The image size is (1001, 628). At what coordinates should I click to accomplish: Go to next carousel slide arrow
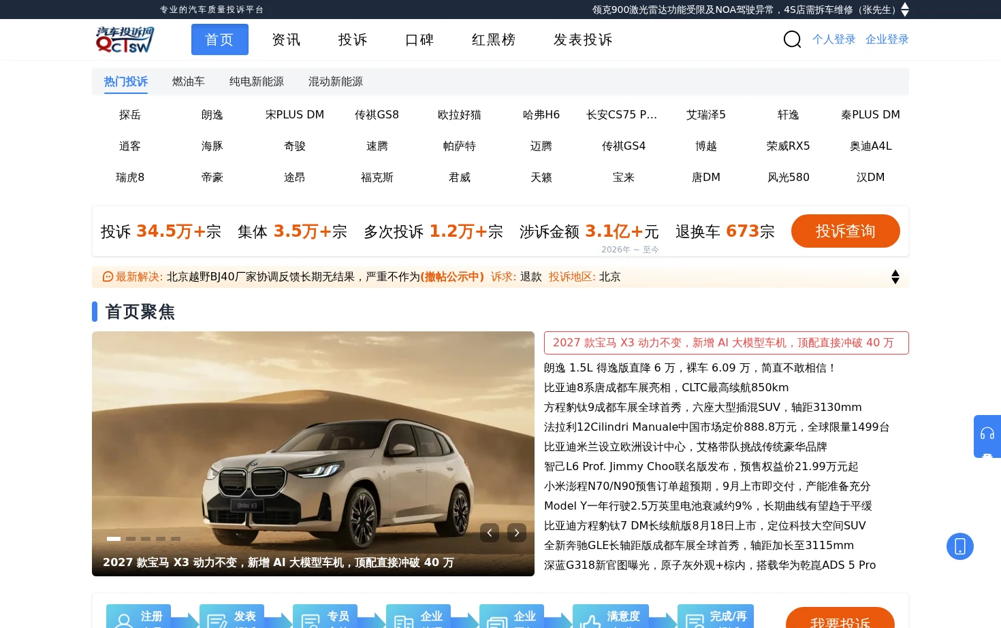(517, 533)
